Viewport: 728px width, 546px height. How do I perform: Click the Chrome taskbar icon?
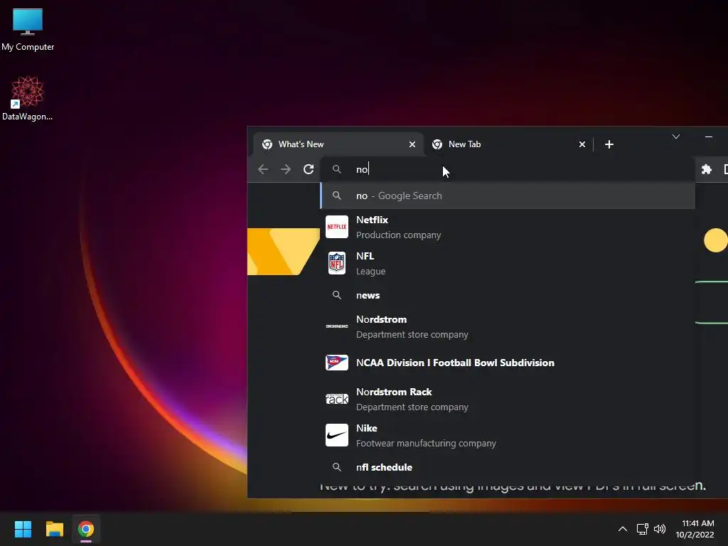coord(86,529)
